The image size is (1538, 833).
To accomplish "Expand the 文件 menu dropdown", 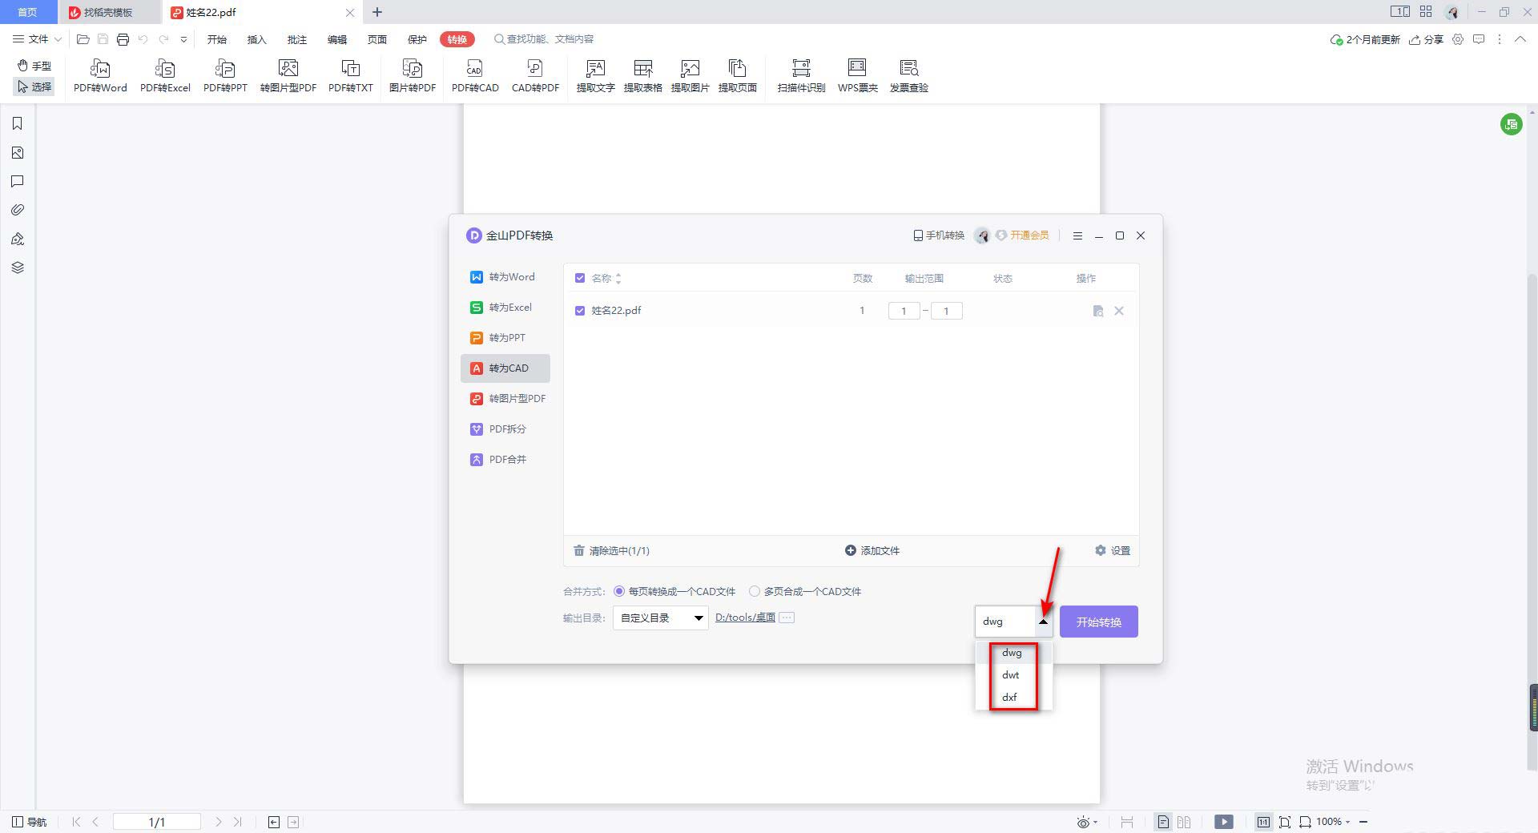I will point(38,39).
